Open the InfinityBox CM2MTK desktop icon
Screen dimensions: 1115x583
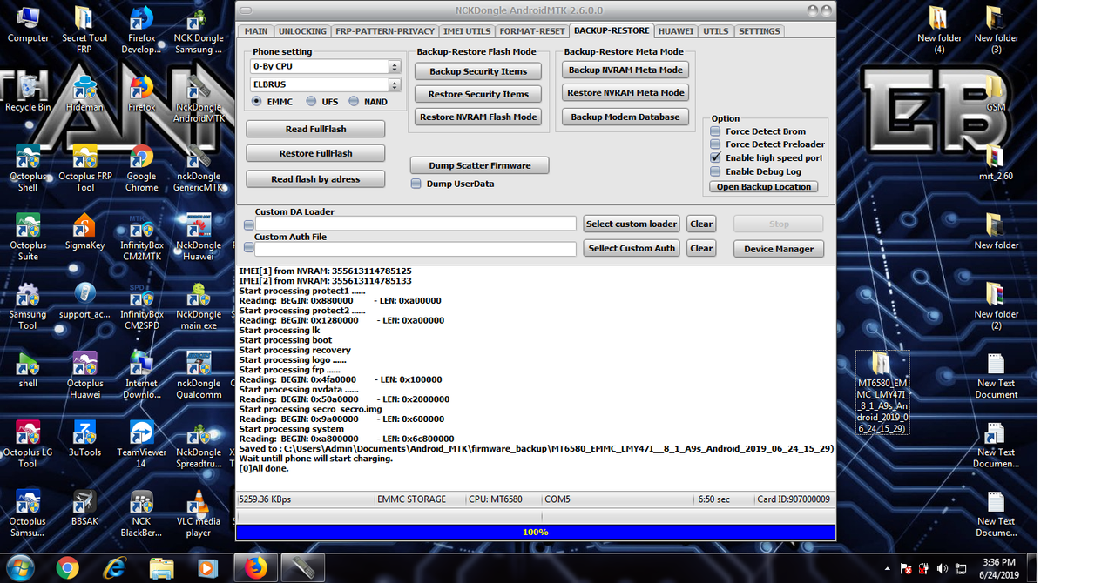(x=141, y=237)
